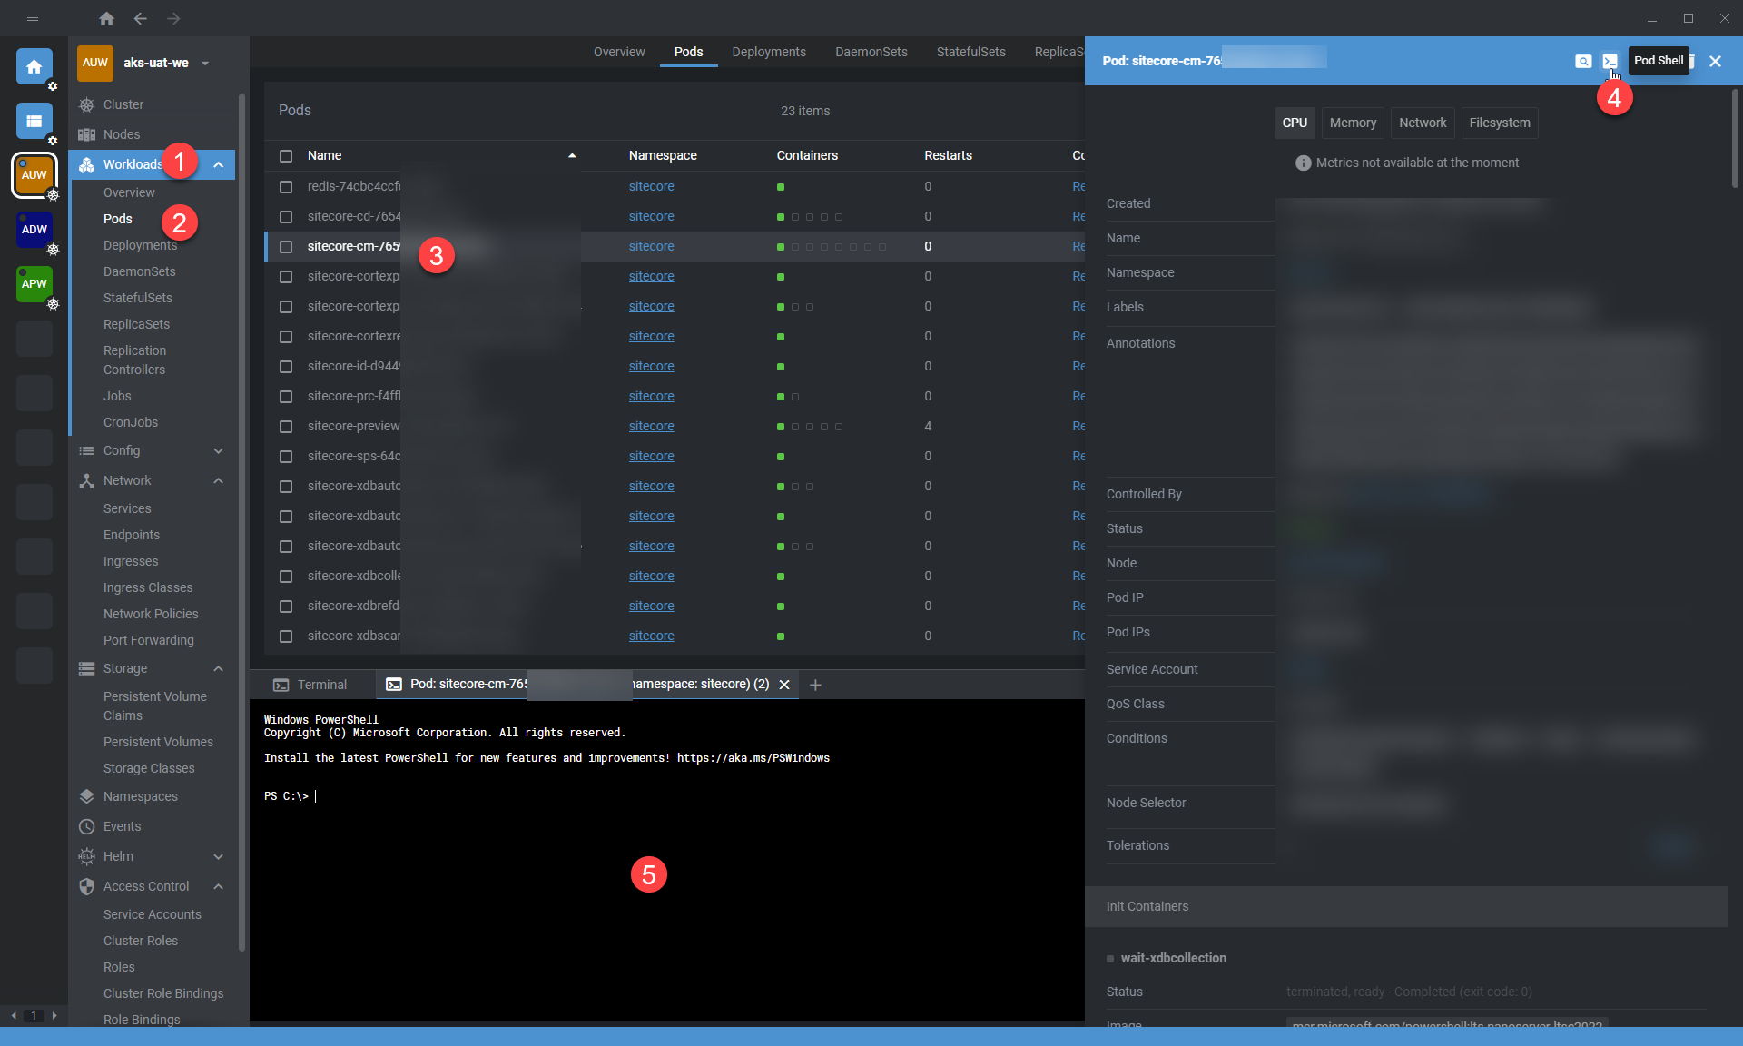Open the sitecore namespace link for redis pod
Screen dimensions: 1743x1046
click(x=651, y=187)
